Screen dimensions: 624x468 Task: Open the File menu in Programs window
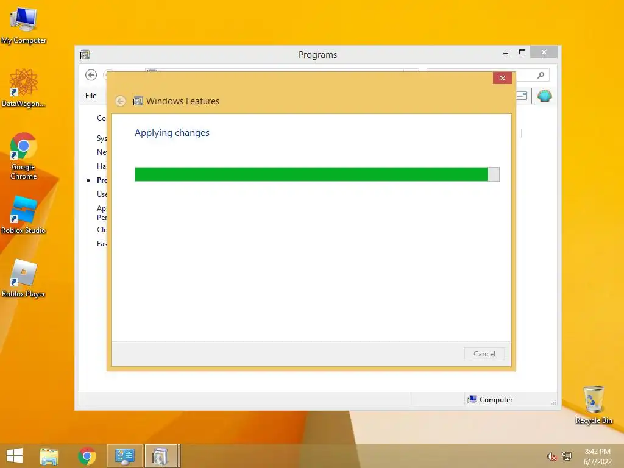[91, 96]
